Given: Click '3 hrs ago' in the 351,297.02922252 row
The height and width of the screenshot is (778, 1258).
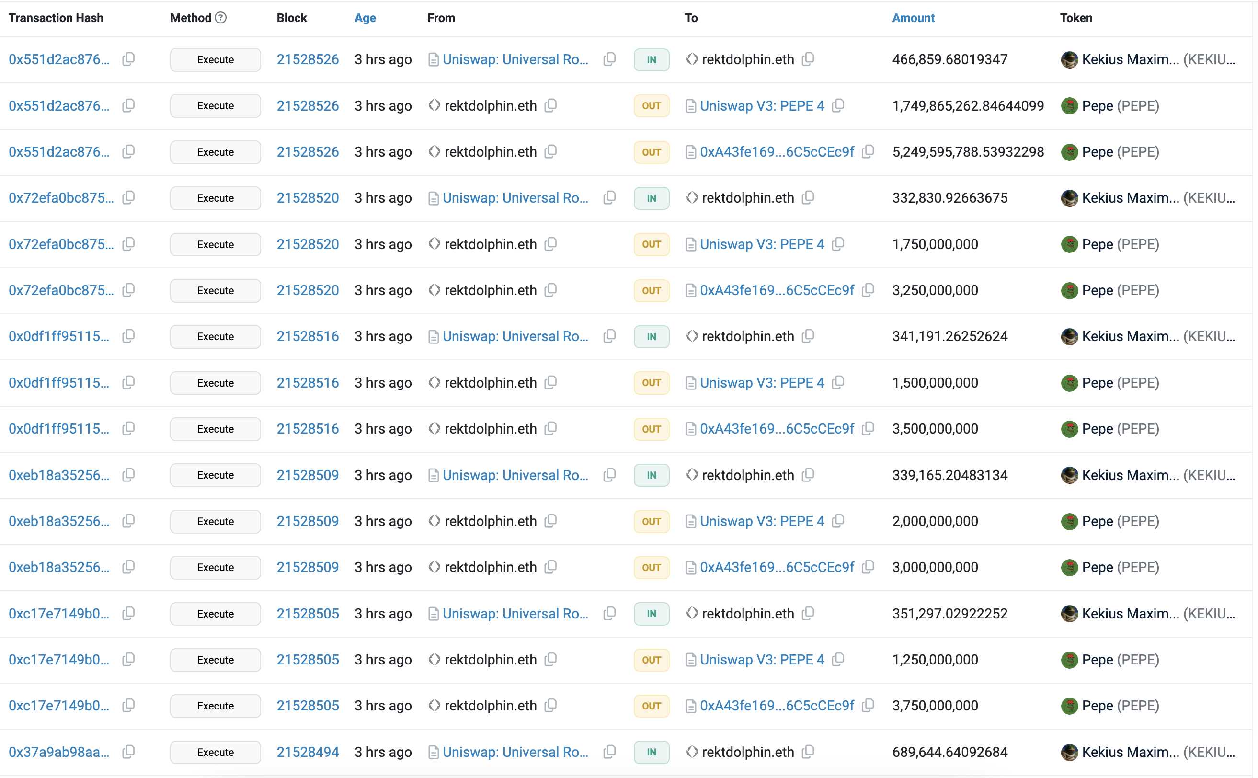Looking at the screenshot, I should tap(383, 613).
